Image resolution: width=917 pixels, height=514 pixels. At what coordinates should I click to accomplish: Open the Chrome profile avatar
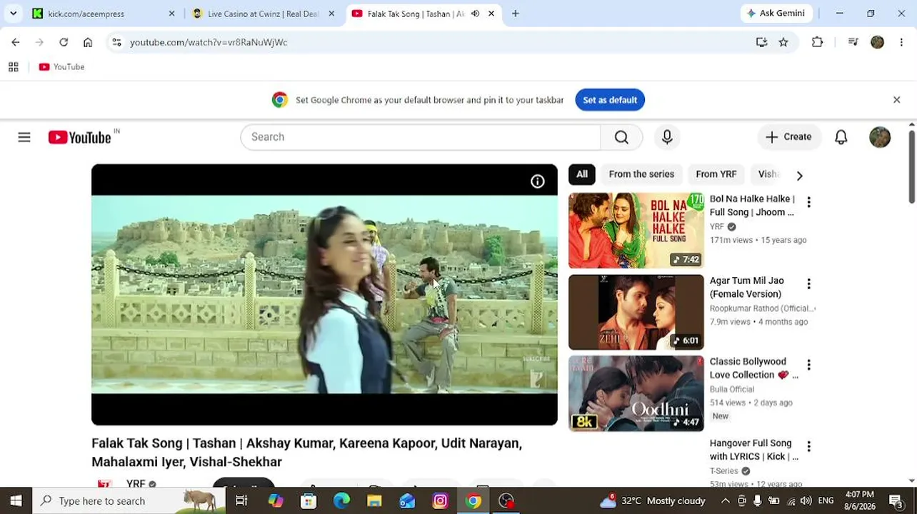point(878,42)
